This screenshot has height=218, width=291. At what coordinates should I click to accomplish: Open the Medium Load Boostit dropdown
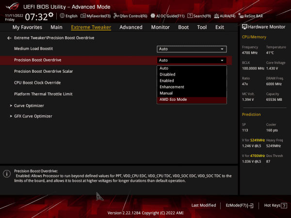pyautogui.click(x=192, y=49)
